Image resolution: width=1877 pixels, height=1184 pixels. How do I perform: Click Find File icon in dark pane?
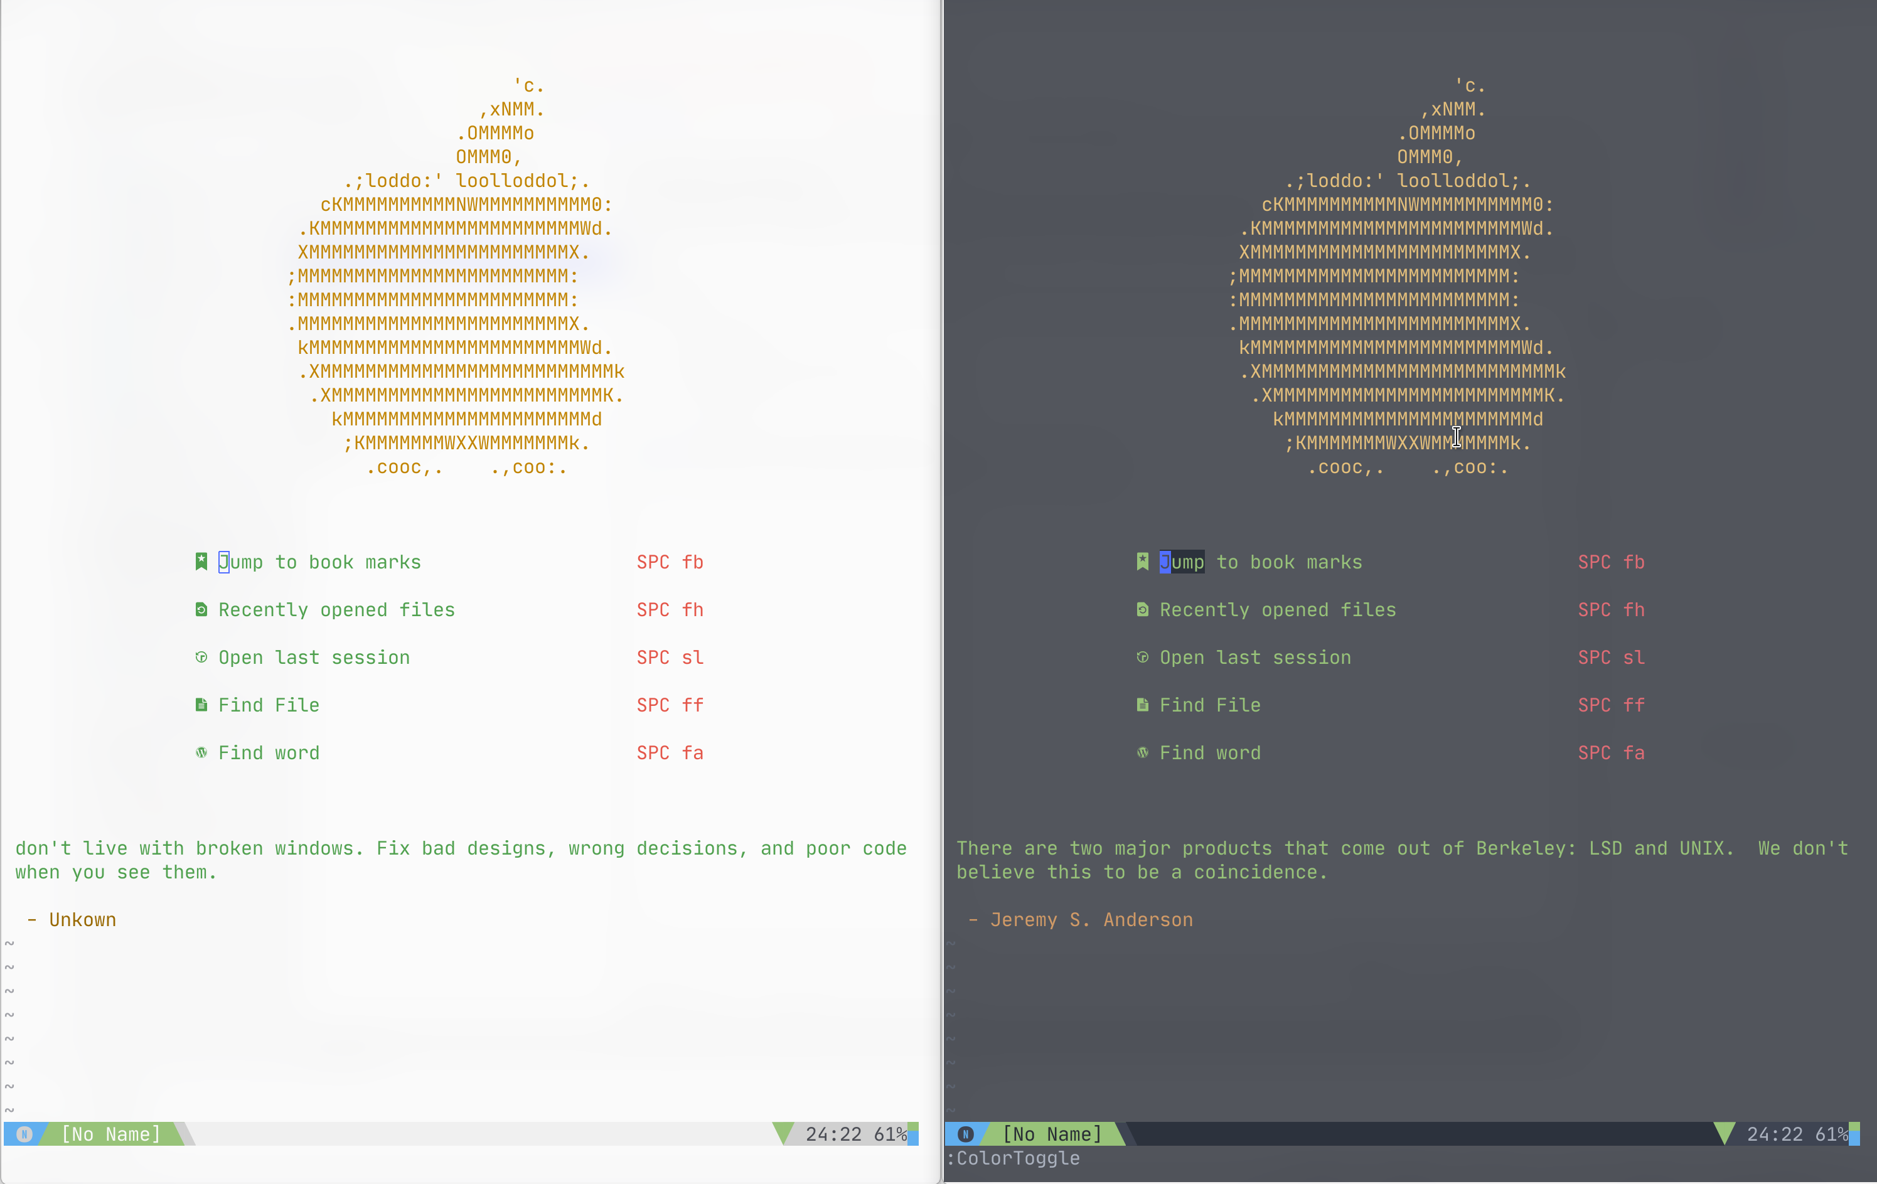pyautogui.click(x=1143, y=705)
